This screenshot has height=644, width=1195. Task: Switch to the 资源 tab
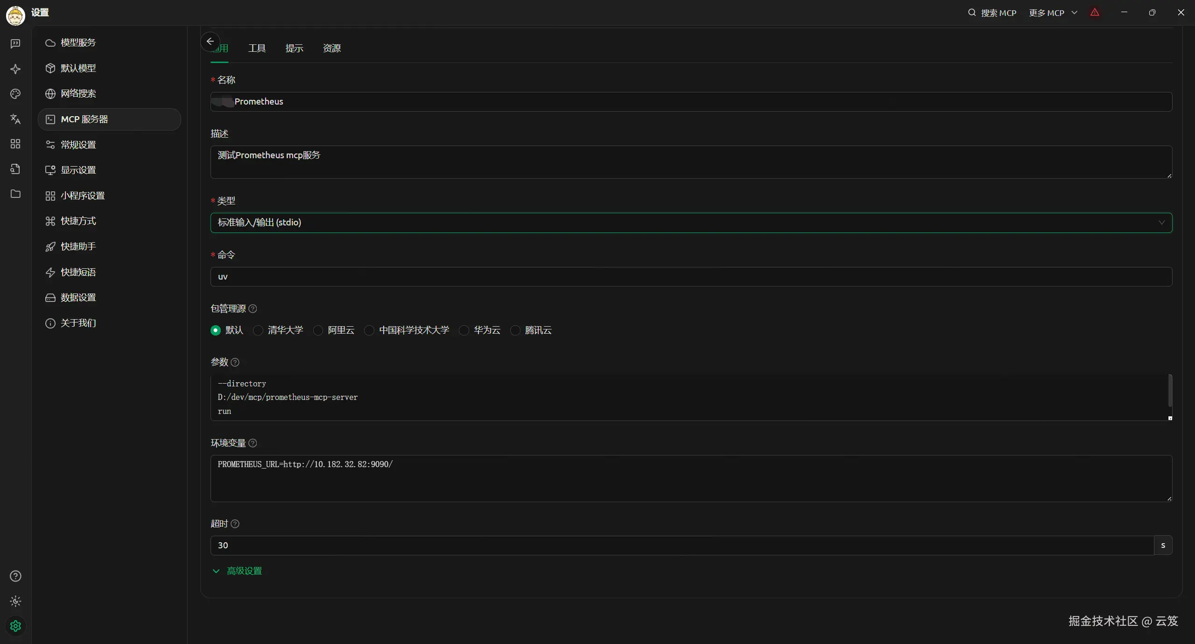(x=331, y=49)
